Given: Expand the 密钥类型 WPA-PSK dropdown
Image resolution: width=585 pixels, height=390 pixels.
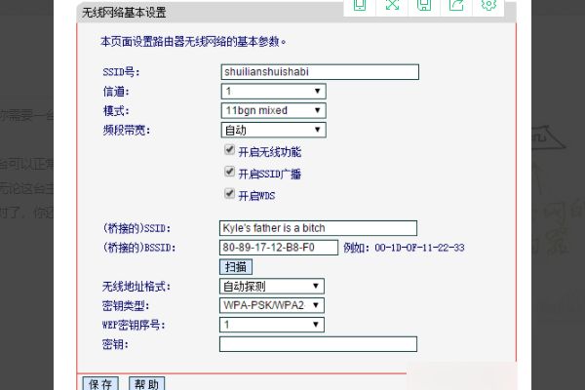Looking at the screenshot, I should coord(272,305).
